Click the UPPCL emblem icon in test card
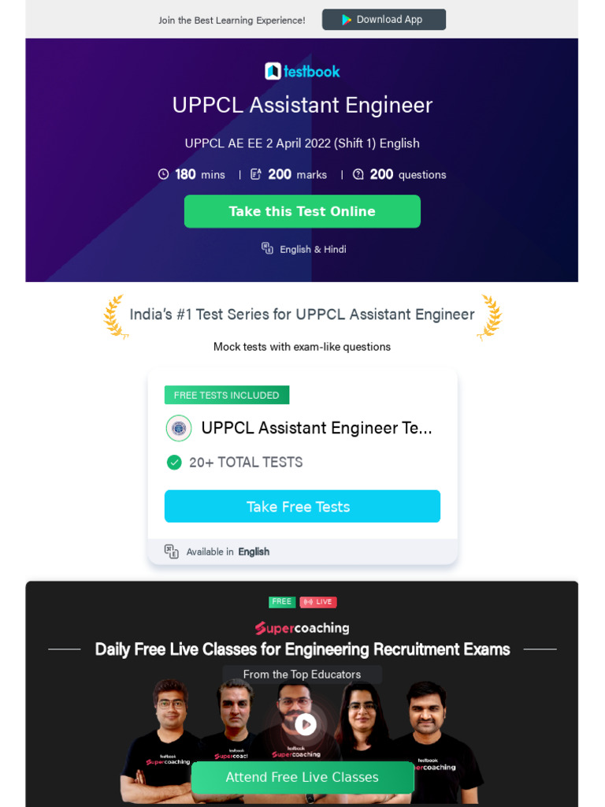This screenshot has width=605, height=807. tap(179, 428)
